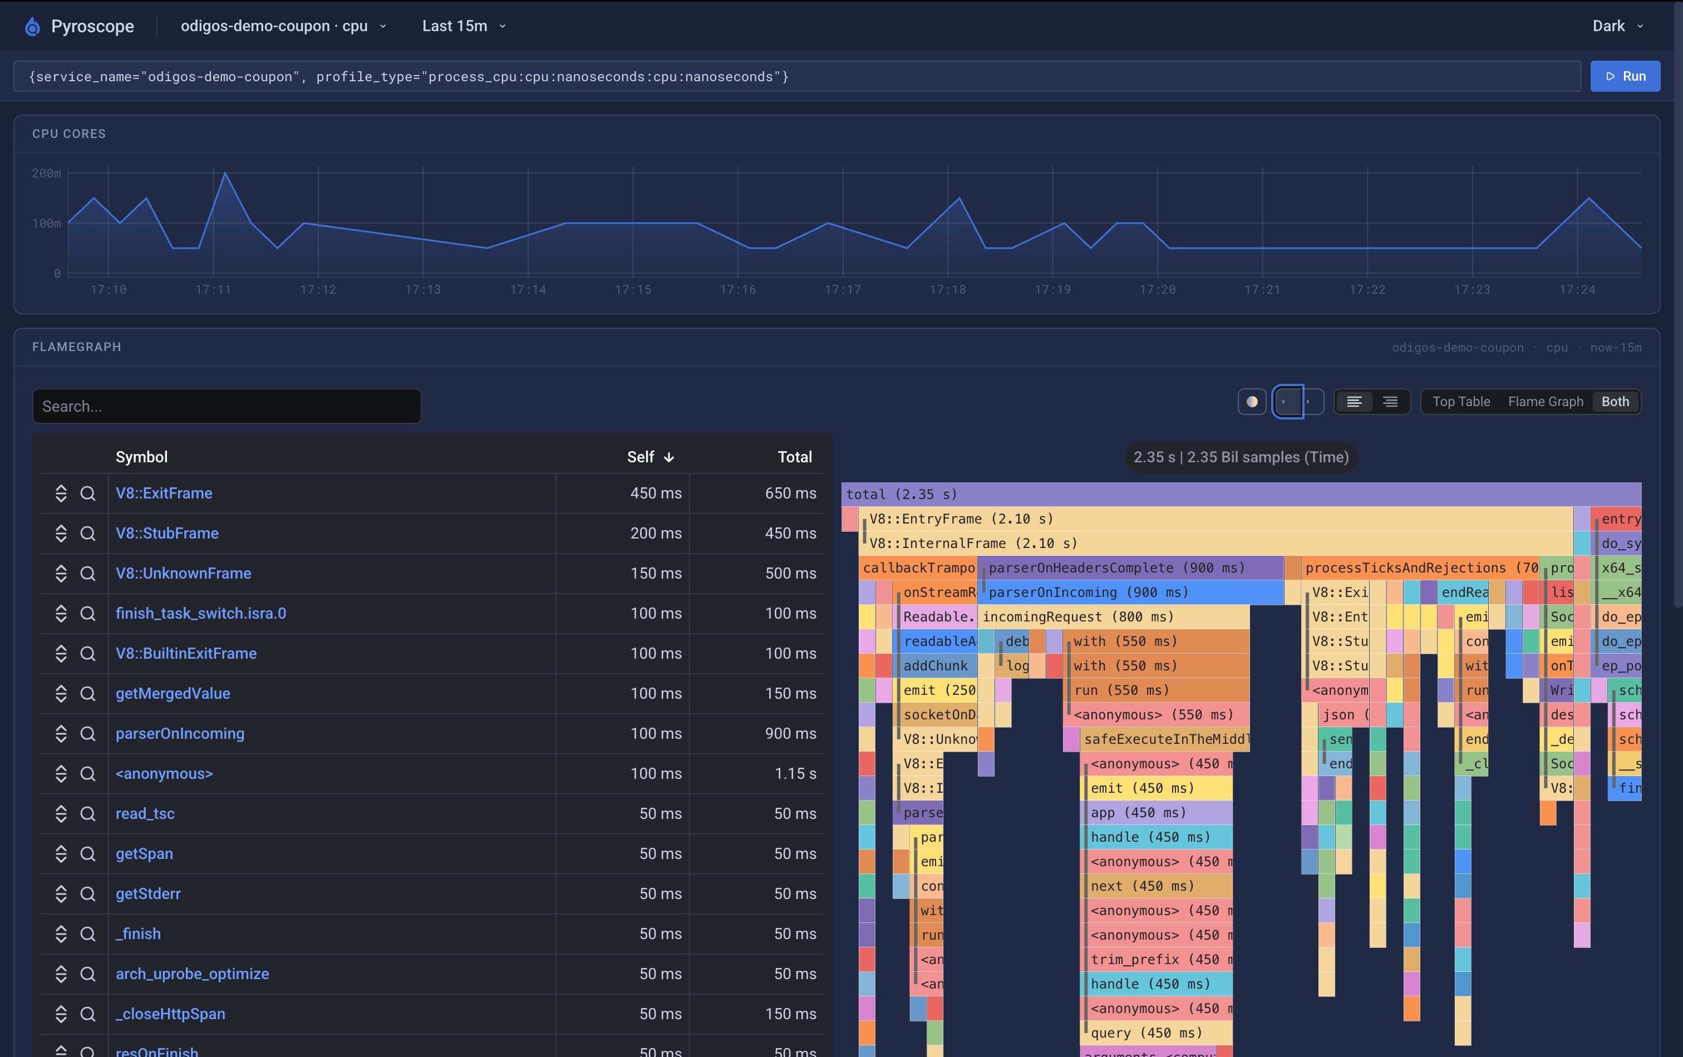Search flamegraph for V8::StubFrame via magnifier
The width and height of the screenshot is (1683, 1057).
(87, 533)
